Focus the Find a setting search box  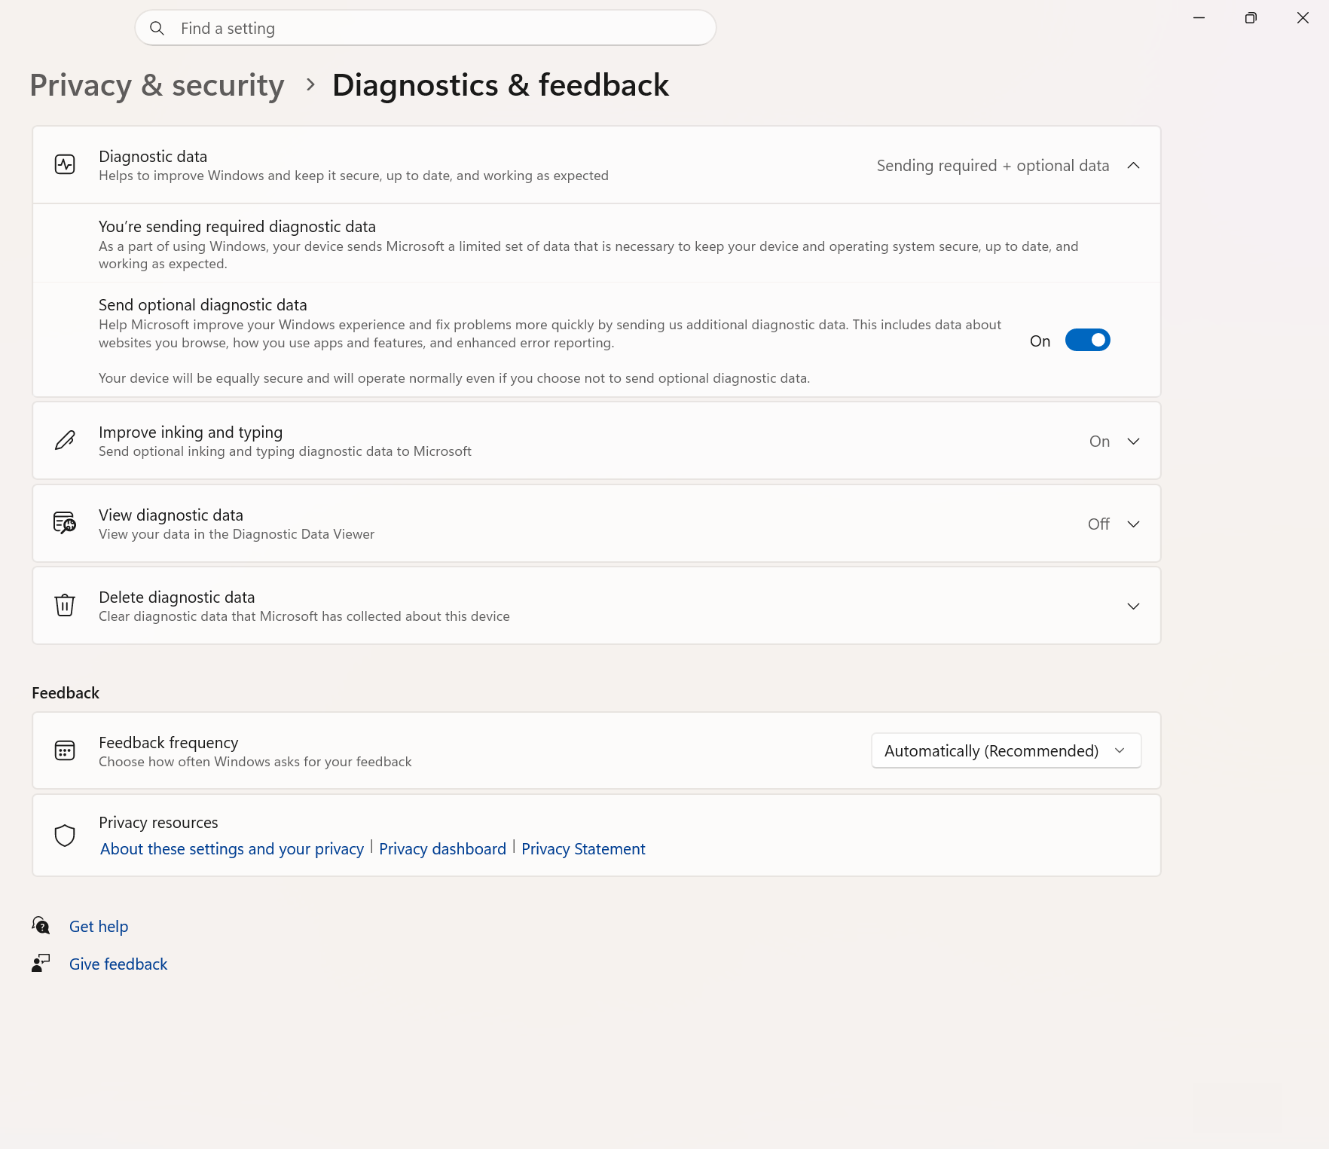click(425, 28)
